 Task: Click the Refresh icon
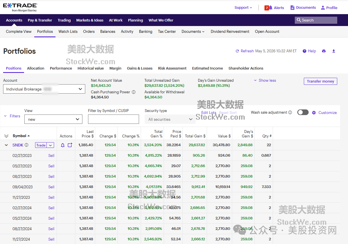pyautogui.click(x=237, y=51)
